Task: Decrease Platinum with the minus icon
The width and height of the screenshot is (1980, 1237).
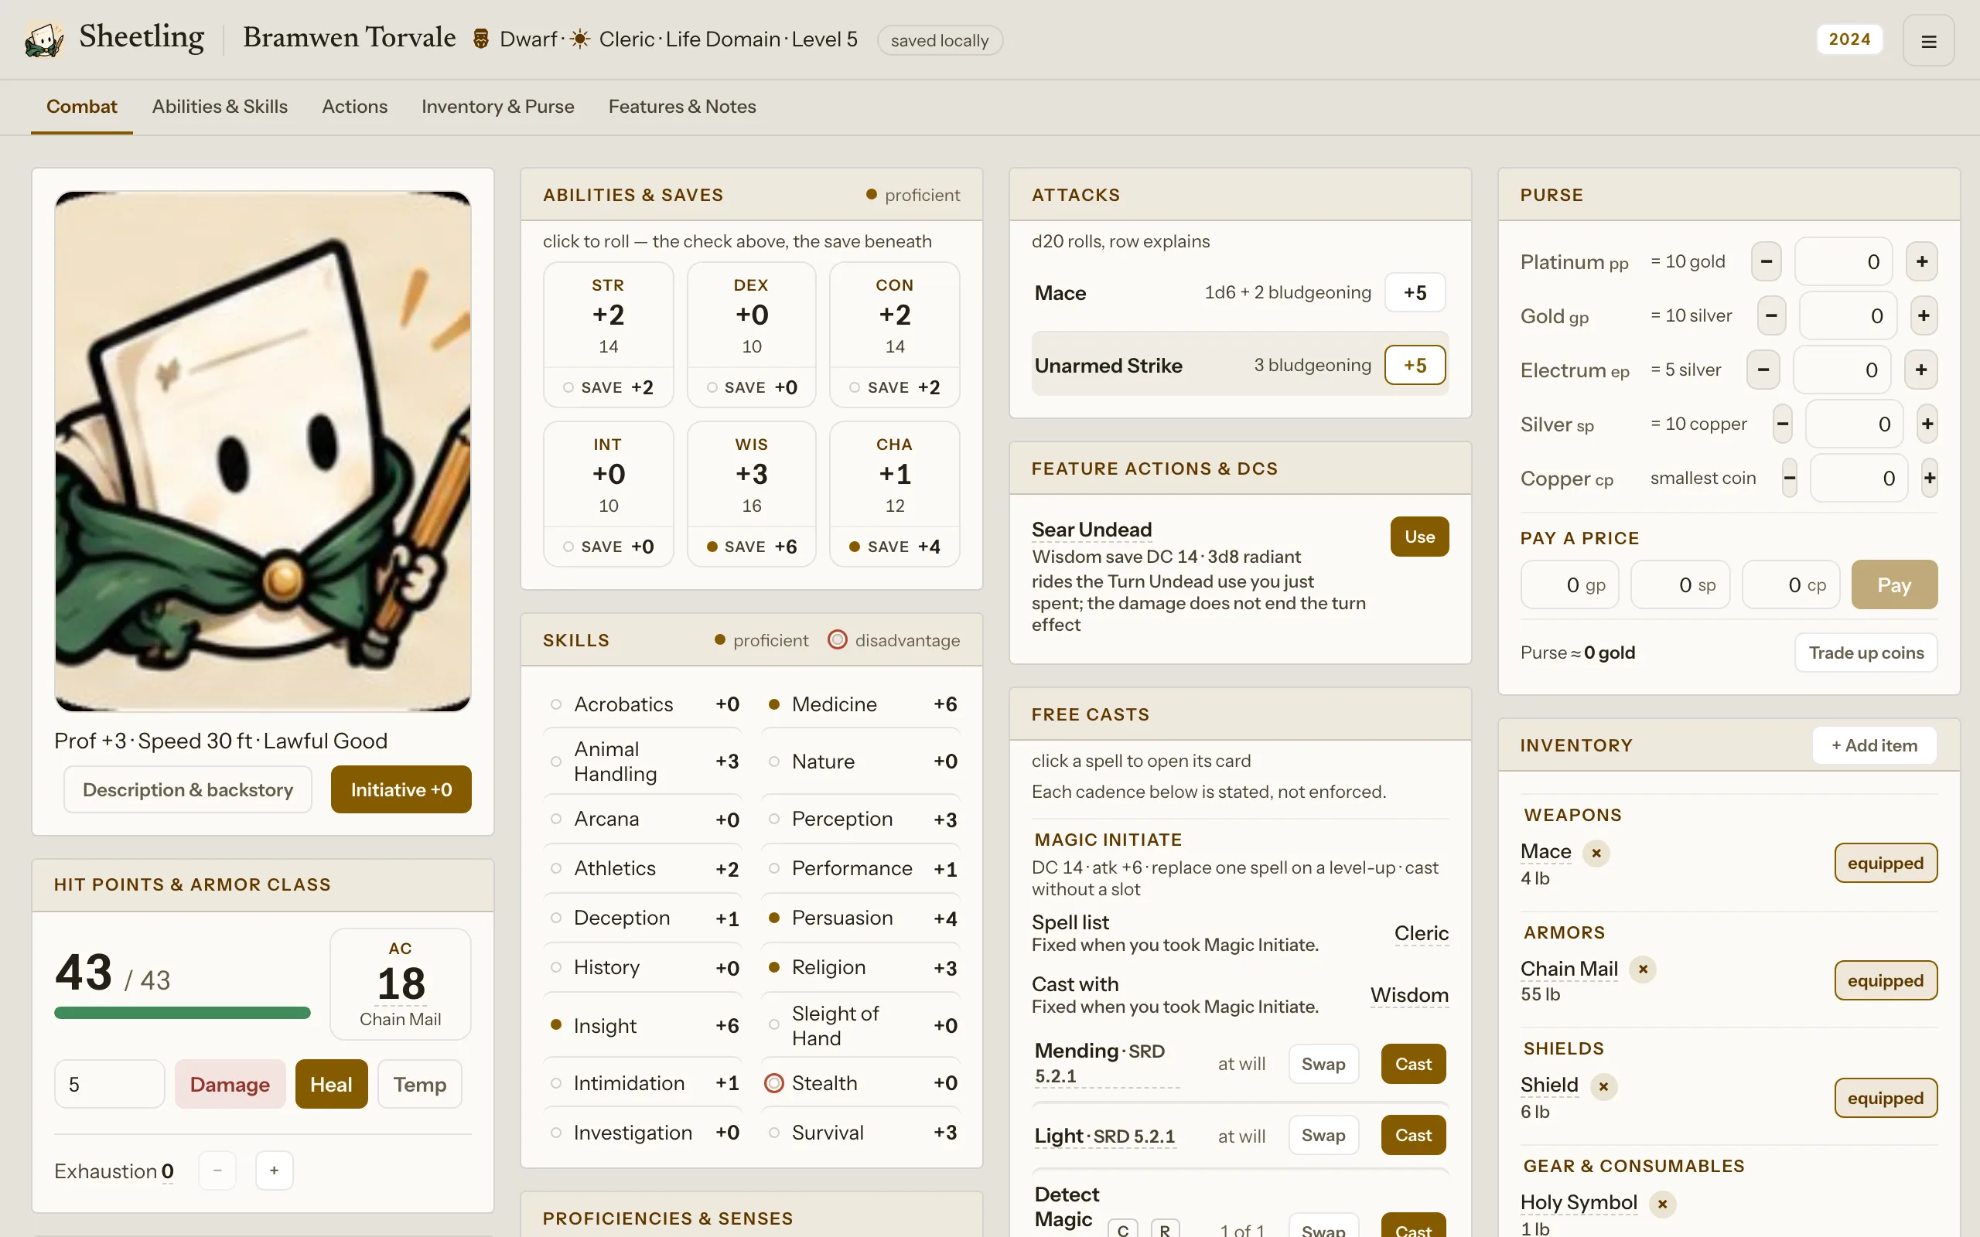Action: coord(1766,262)
